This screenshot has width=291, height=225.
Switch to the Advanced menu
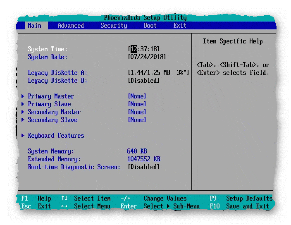pos(71,25)
